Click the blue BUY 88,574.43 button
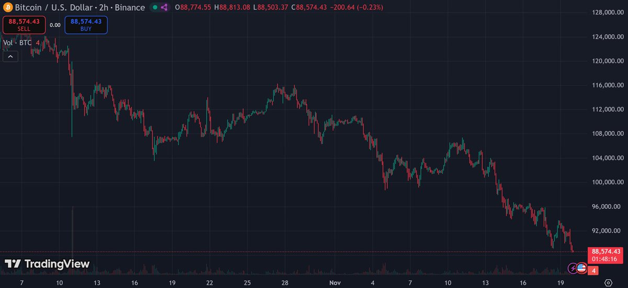This screenshot has height=288, width=628. tap(86, 25)
